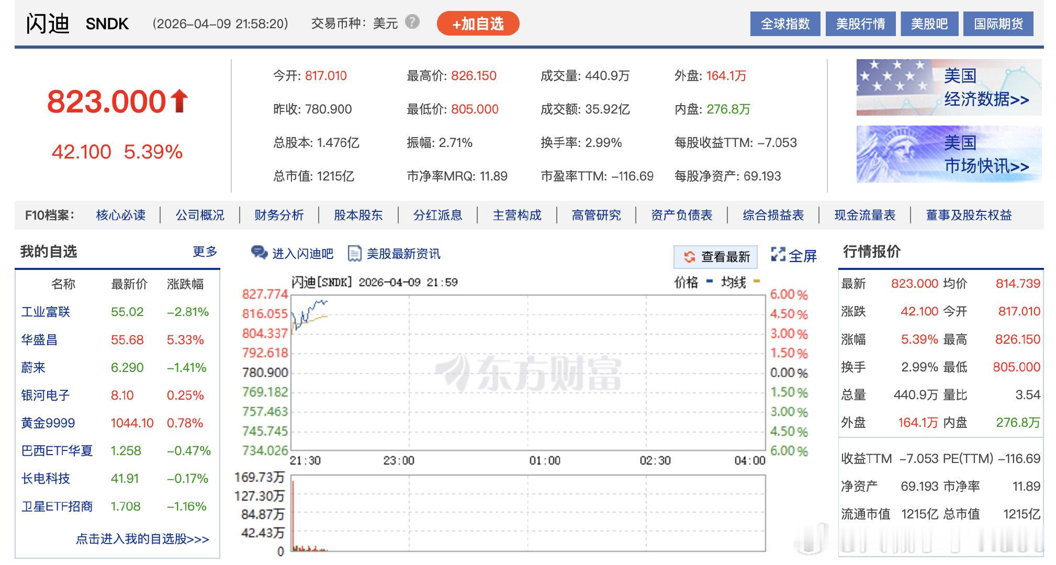Switch to the 核心必读 tab
This screenshot has height=565, width=1056.
(121, 214)
